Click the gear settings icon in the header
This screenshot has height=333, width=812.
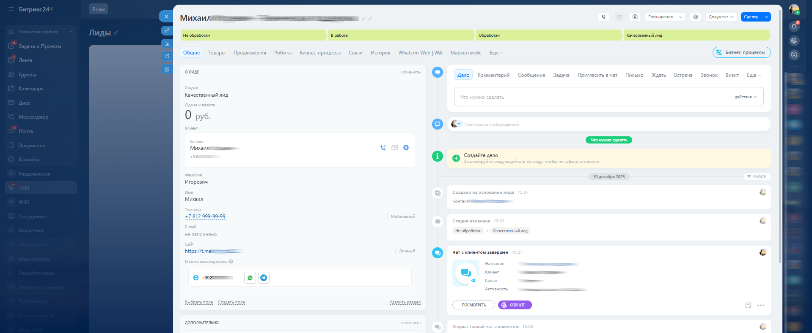[696, 17]
